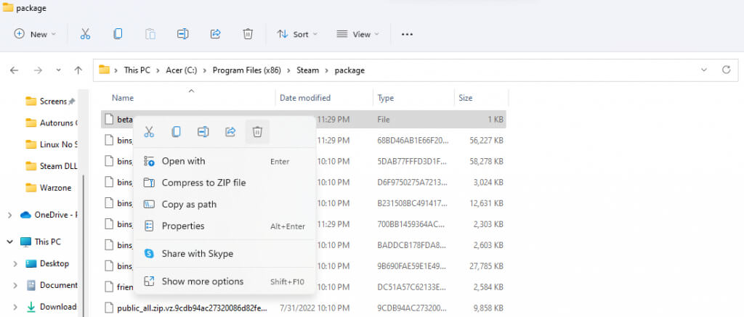Screen dimensions: 744x317
Task: Click the Rename icon in the toolbar
Action: 182,34
